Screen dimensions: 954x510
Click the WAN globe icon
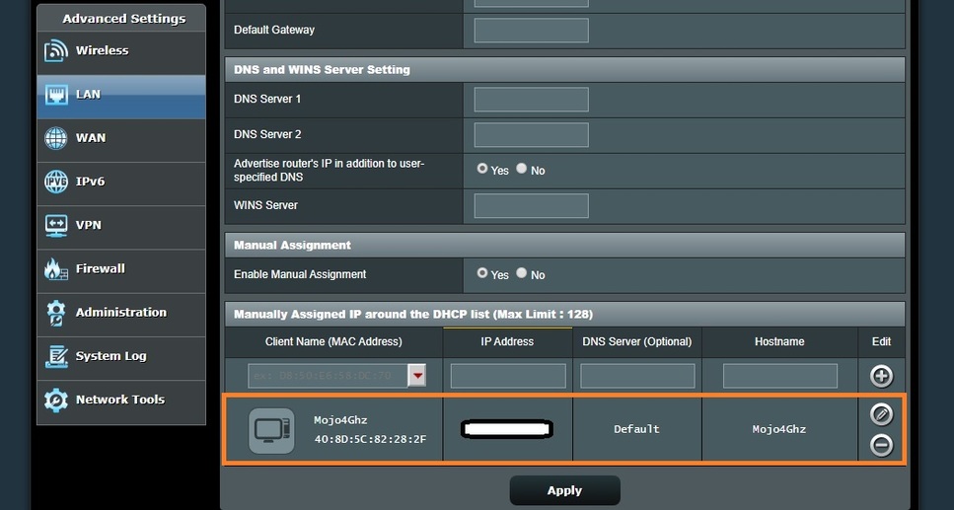point(56,138)
